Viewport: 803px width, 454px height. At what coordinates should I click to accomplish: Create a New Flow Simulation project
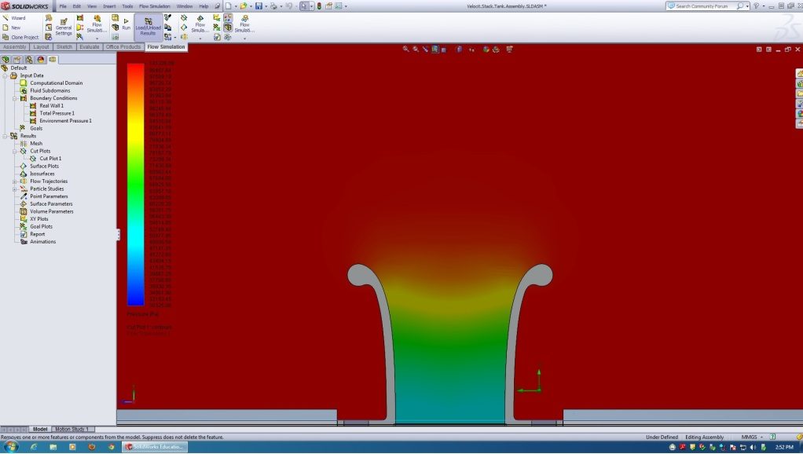click(13, 27)
